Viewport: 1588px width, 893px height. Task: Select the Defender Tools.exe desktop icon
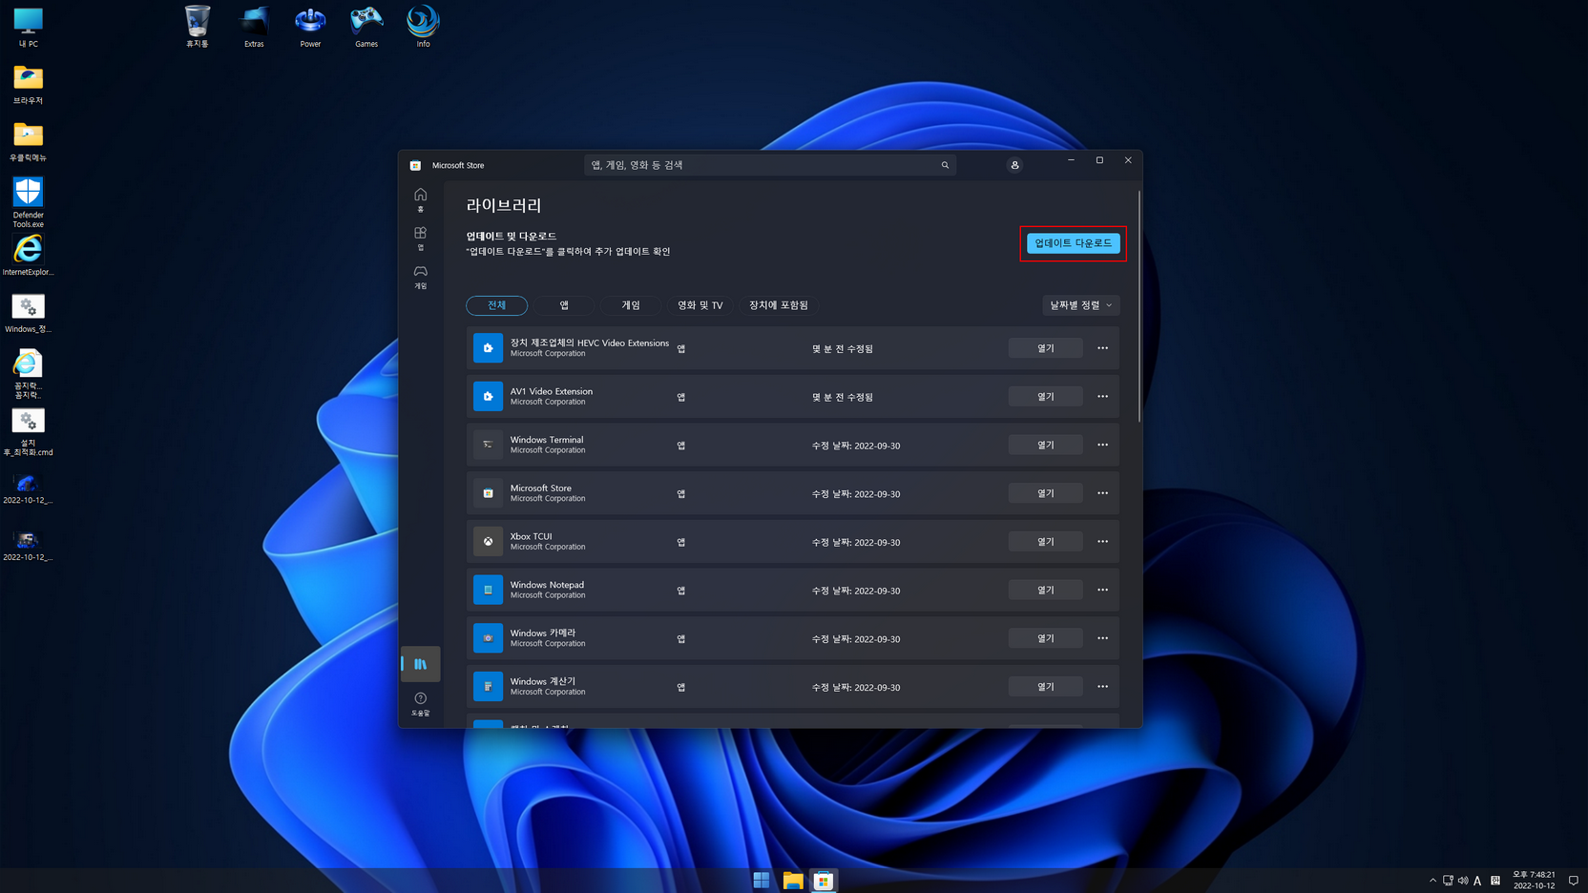coord(28,202)
